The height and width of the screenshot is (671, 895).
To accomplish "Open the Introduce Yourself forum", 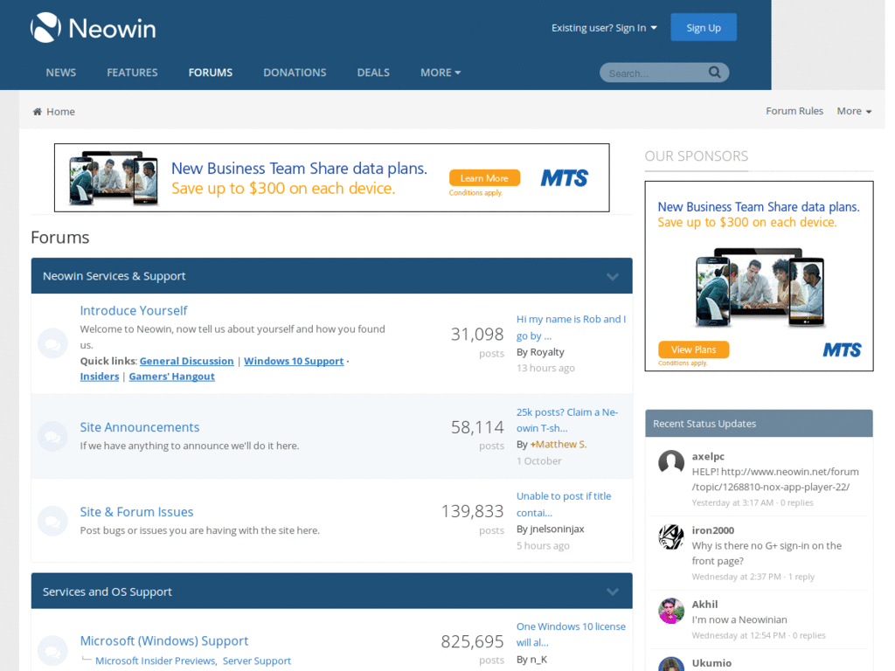I will pyautogui.click(x=134, y=310).
